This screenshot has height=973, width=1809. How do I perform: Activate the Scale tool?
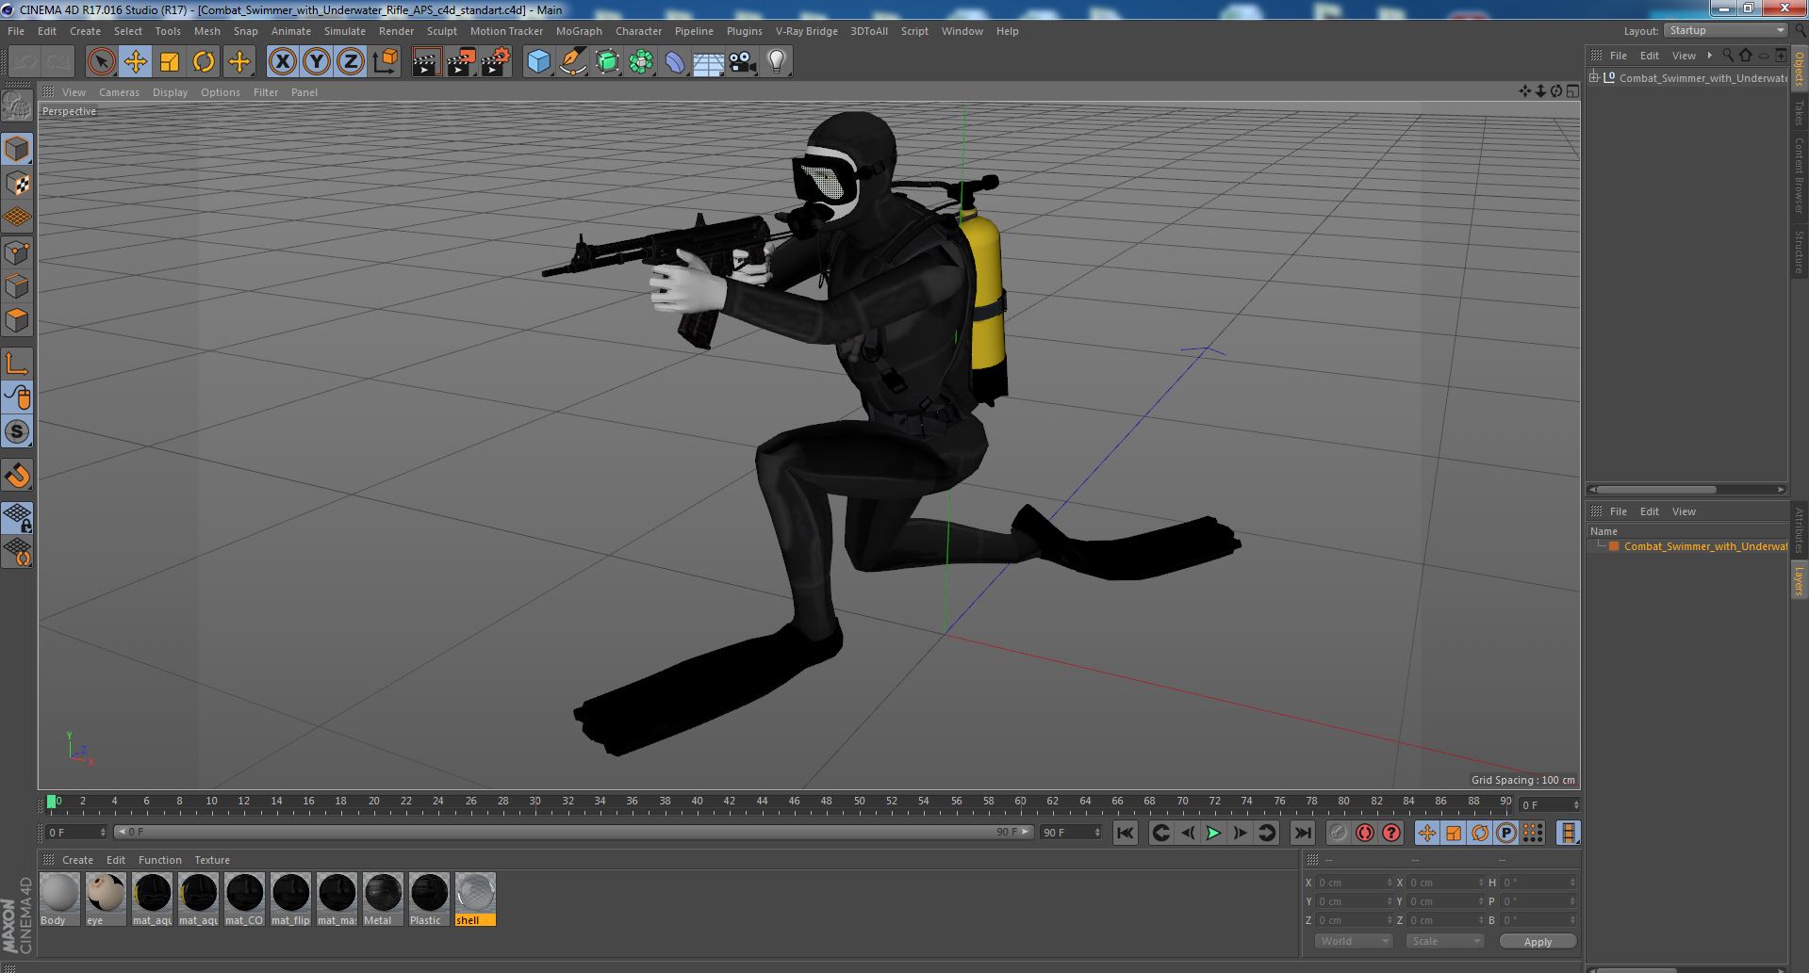170,62
